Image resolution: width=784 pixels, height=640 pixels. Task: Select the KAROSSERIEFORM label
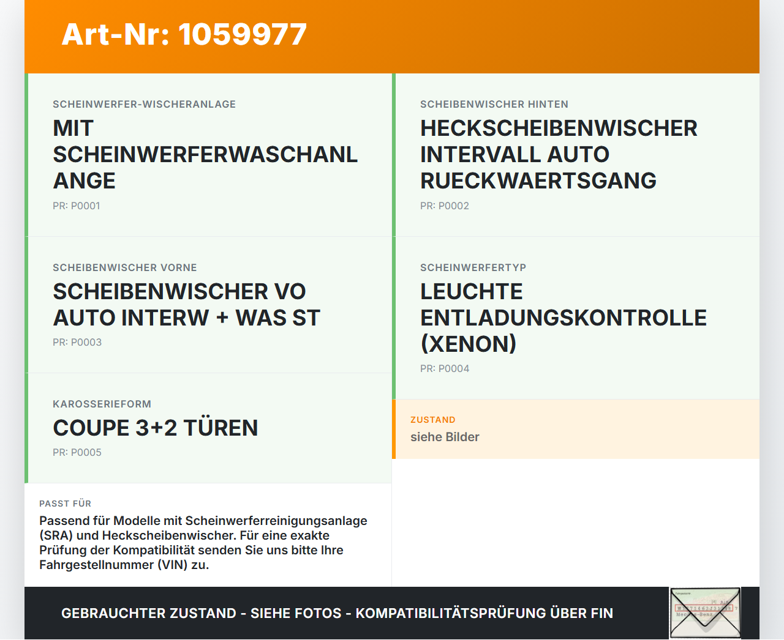tap(102, 404)
